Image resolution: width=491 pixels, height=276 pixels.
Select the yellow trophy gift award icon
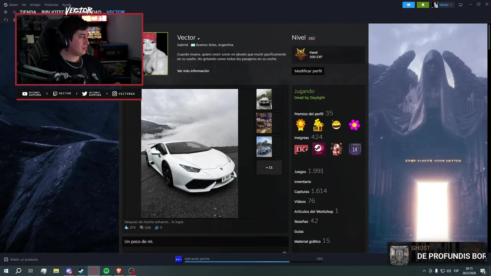coord(318,125)
